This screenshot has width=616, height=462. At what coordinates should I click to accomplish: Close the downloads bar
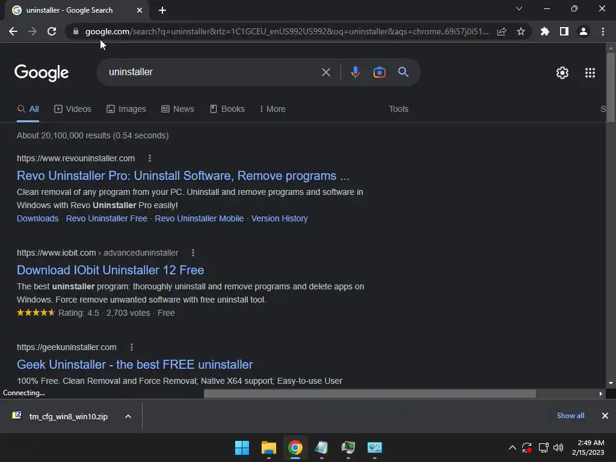coord(605,416)
